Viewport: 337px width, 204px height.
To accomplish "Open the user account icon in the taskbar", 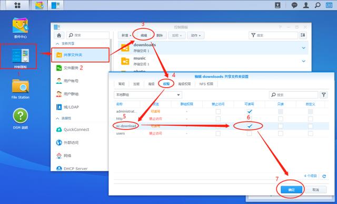I will point(306,5).
